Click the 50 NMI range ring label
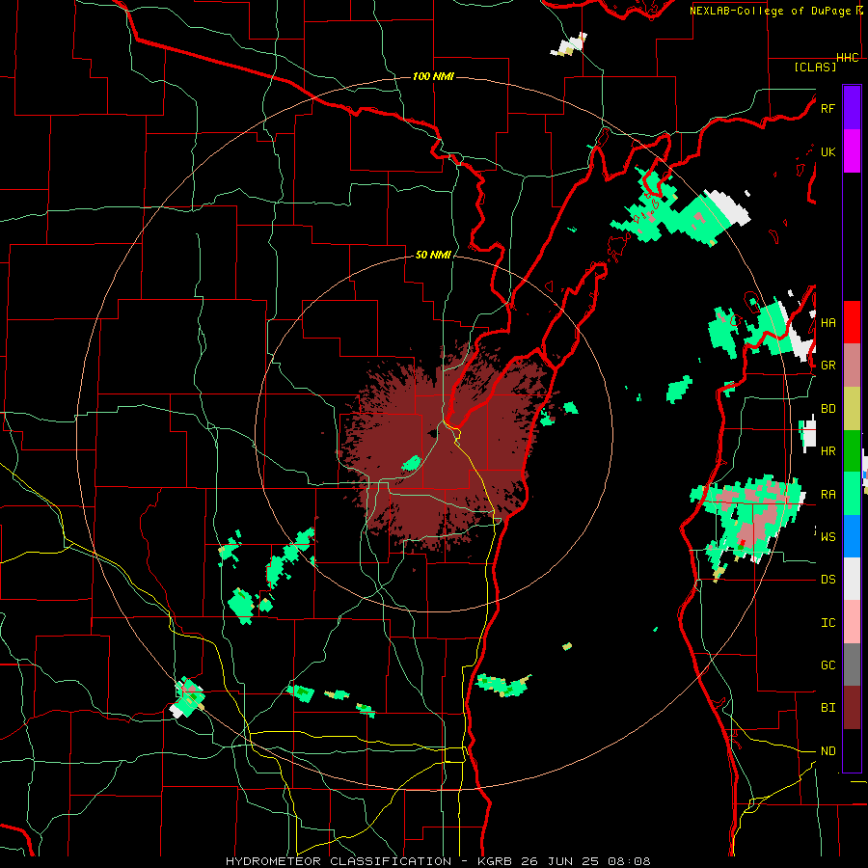Viewport: 868px width, 868px height. [x=433, y=255]
